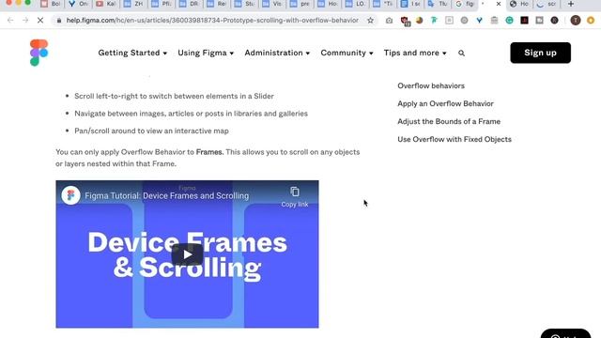Expand the Tips and more menu

415,53
